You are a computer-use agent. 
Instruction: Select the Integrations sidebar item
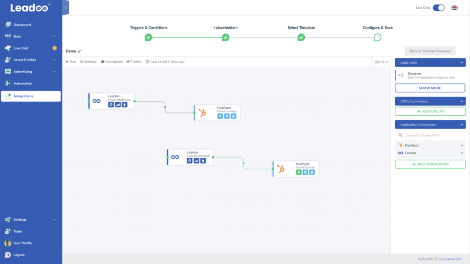click(31, 96)
